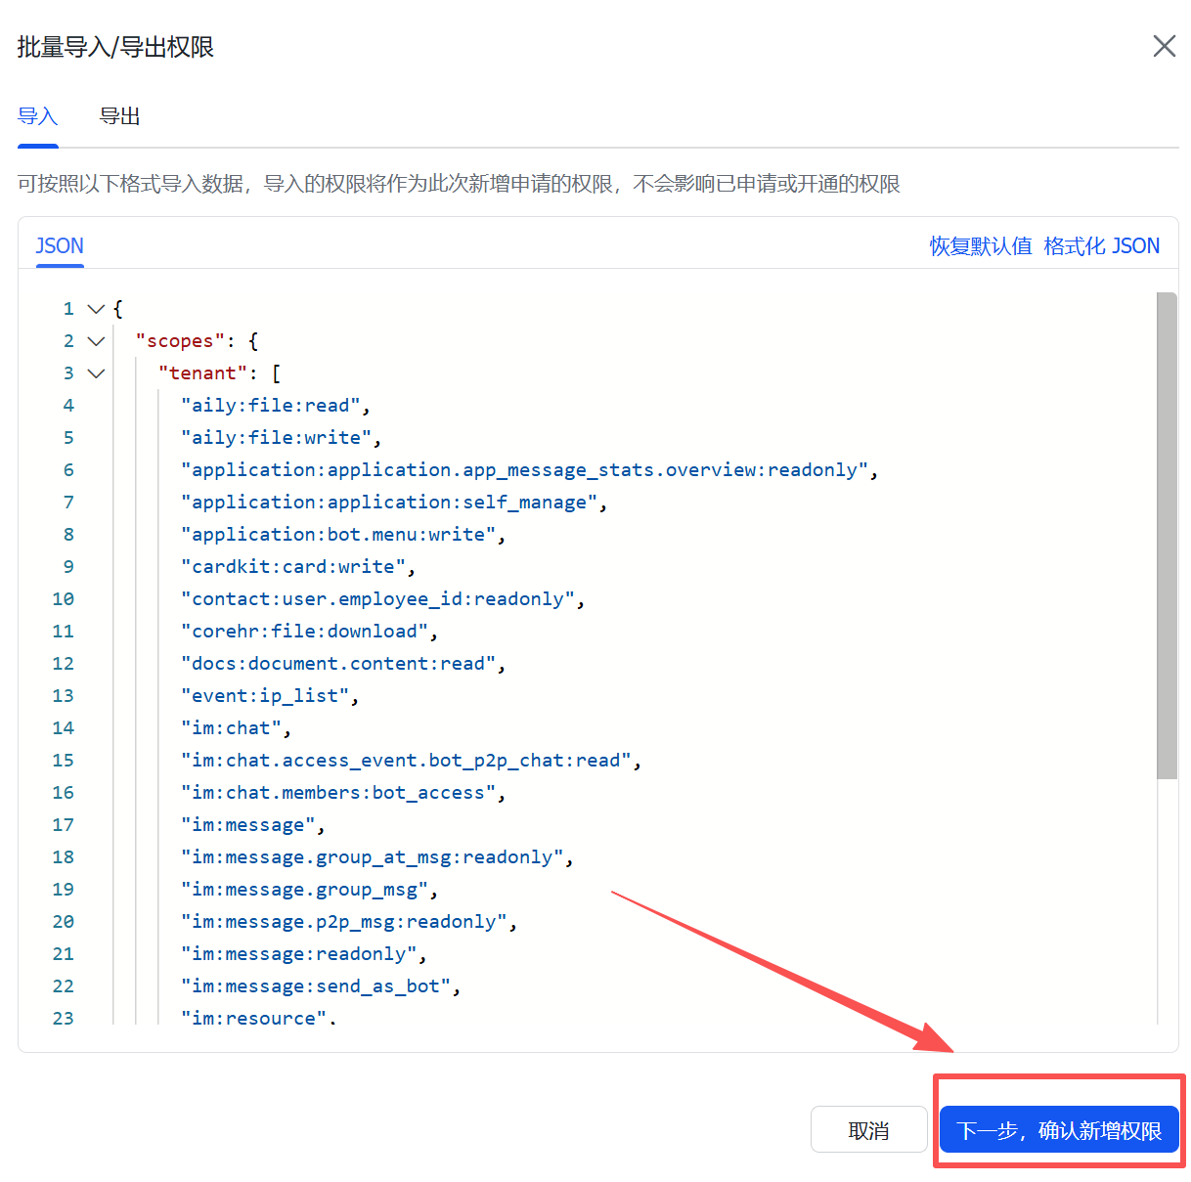This screenshot has width=1191, height=1182.
Task: Click the JSON editor vertical scrollbar thumb
Action: (x=1167, y=536)
